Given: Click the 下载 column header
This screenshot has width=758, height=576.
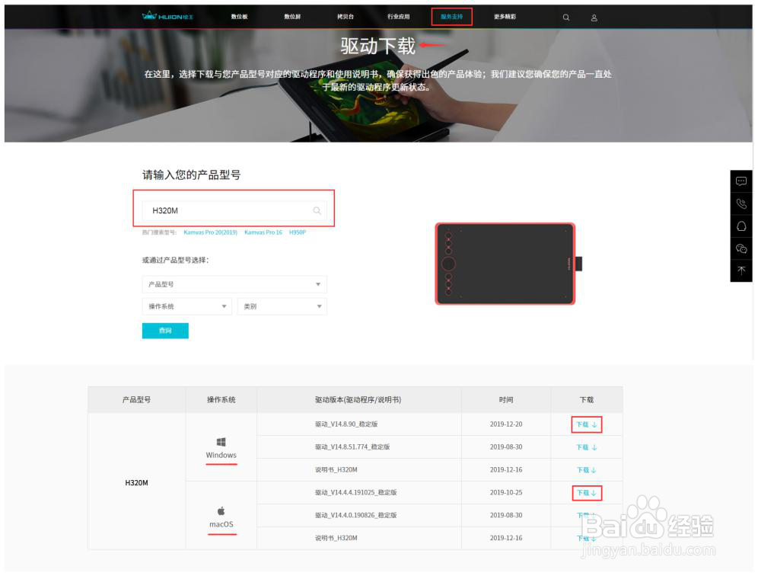Looking at the screenshot, I should pos(587,400).
